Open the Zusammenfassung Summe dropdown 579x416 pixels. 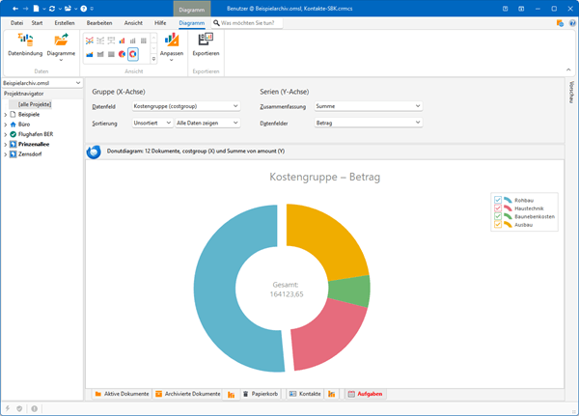pos(369,106)
